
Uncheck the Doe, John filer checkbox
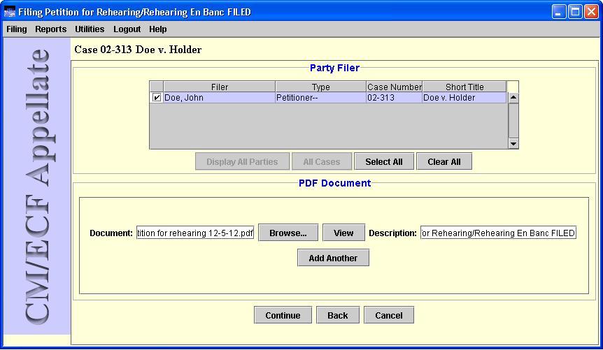pos(157,98)
